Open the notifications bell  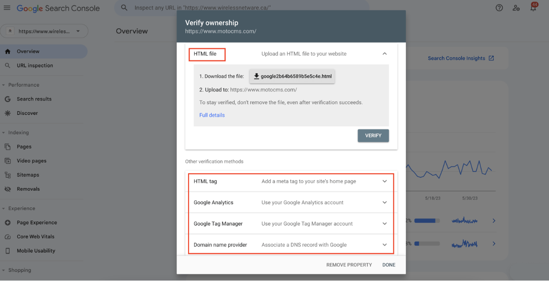(533, 8)
